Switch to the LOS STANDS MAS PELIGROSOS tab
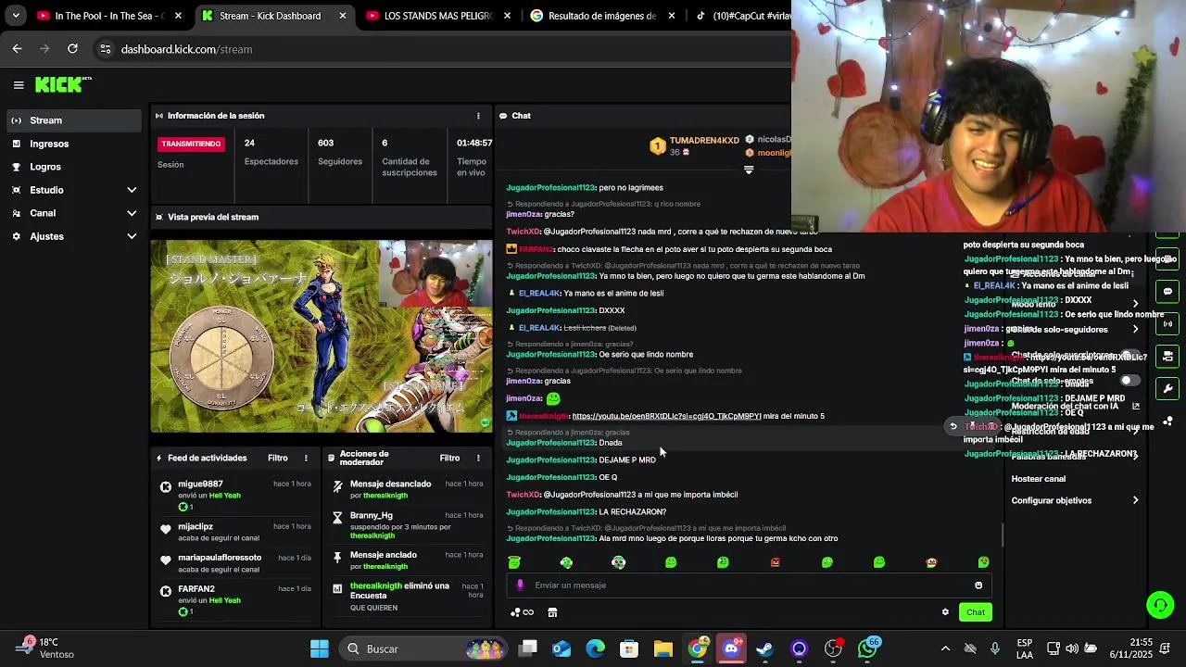The width and height of the screenshot is (1186, 667). point(436,16)
